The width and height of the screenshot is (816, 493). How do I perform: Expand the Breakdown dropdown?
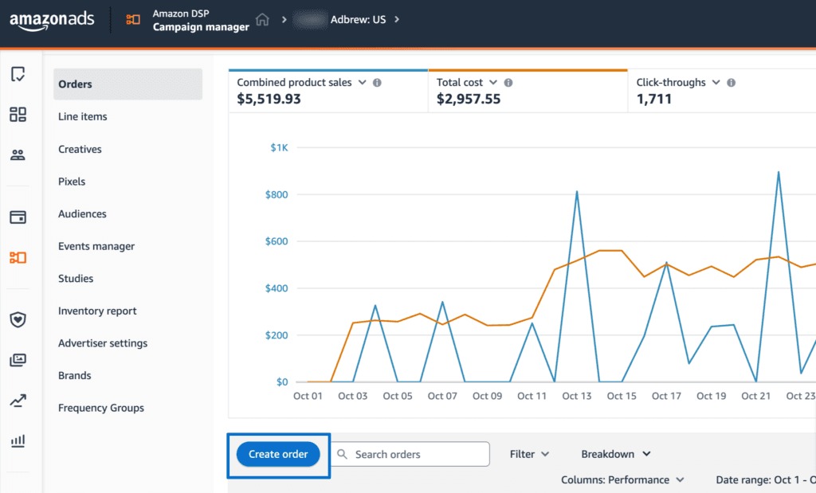pos(615,454)
